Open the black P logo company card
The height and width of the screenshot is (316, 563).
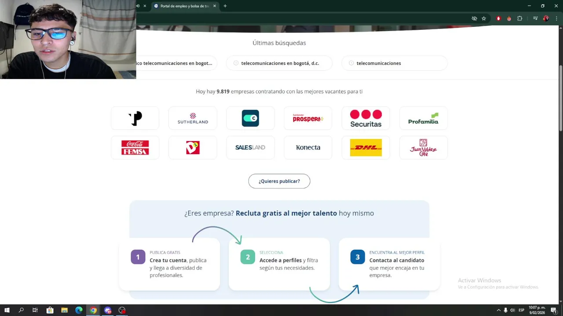tap(135, 118)
